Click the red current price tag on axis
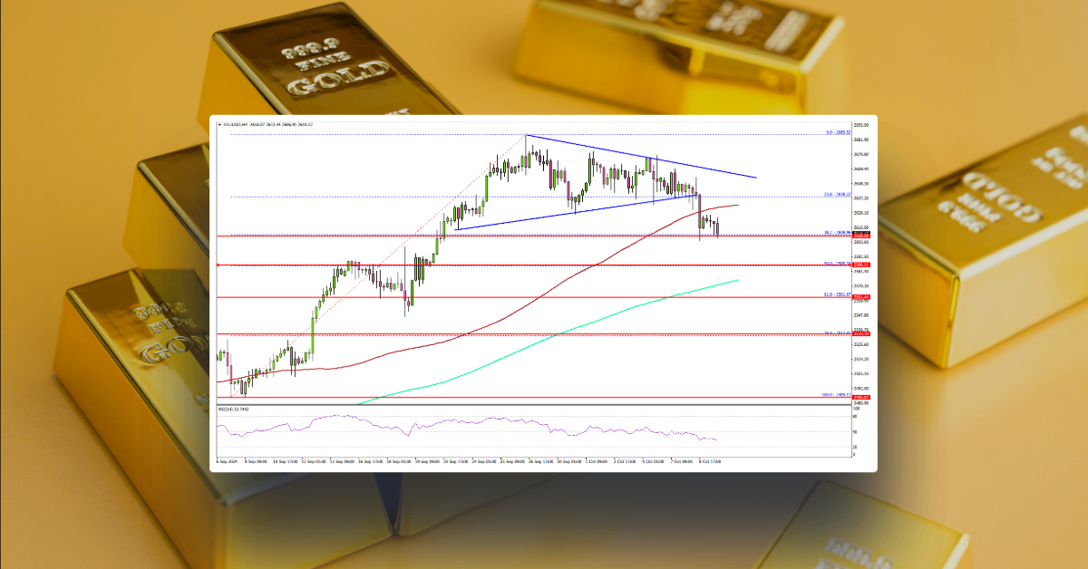Screen dimensions: 1088x569 (860, 236)
